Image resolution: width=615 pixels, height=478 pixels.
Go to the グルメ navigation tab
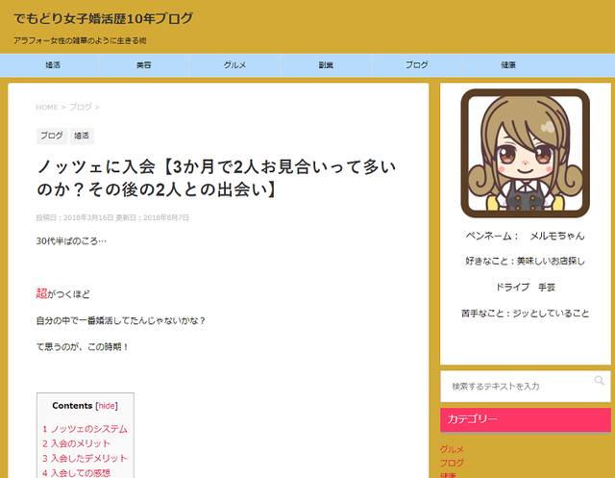pos(234,65)
